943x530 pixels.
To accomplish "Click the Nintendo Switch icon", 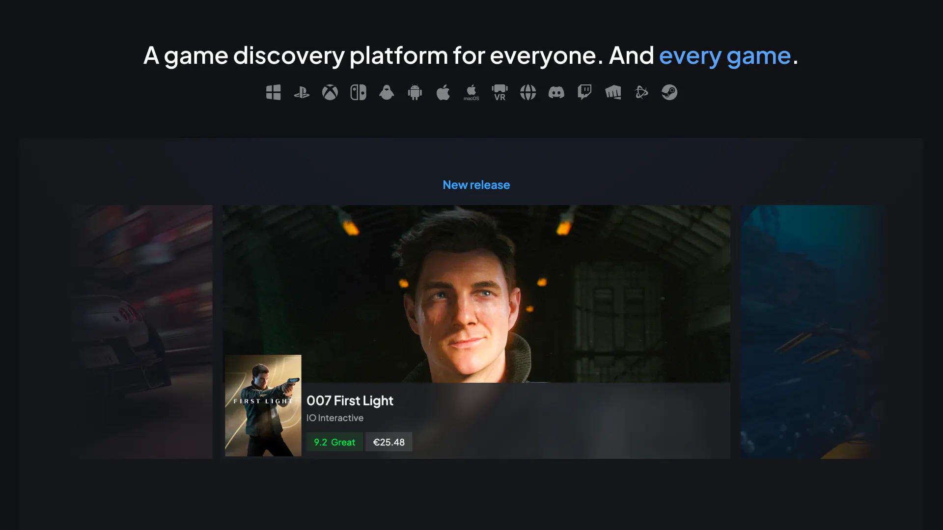I will (x=358, y=92).
